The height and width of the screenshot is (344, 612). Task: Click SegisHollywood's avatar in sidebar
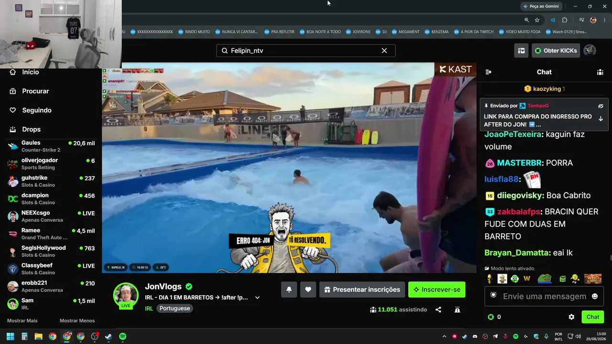pyautogui.click(x=13, y=251)
